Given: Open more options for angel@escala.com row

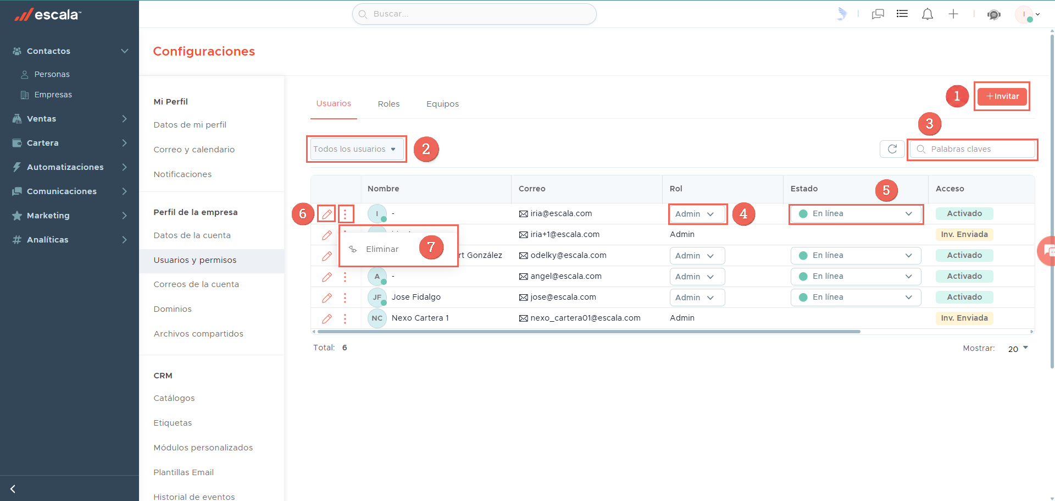Looking at the screenshot, I should point(345,277).
